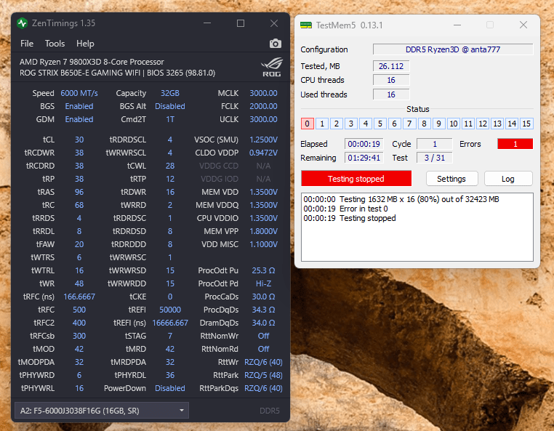This screenshot has width=554, height=431.
Task: Click the TestMem5 memory stick icon
Action: tap(306, 25)
